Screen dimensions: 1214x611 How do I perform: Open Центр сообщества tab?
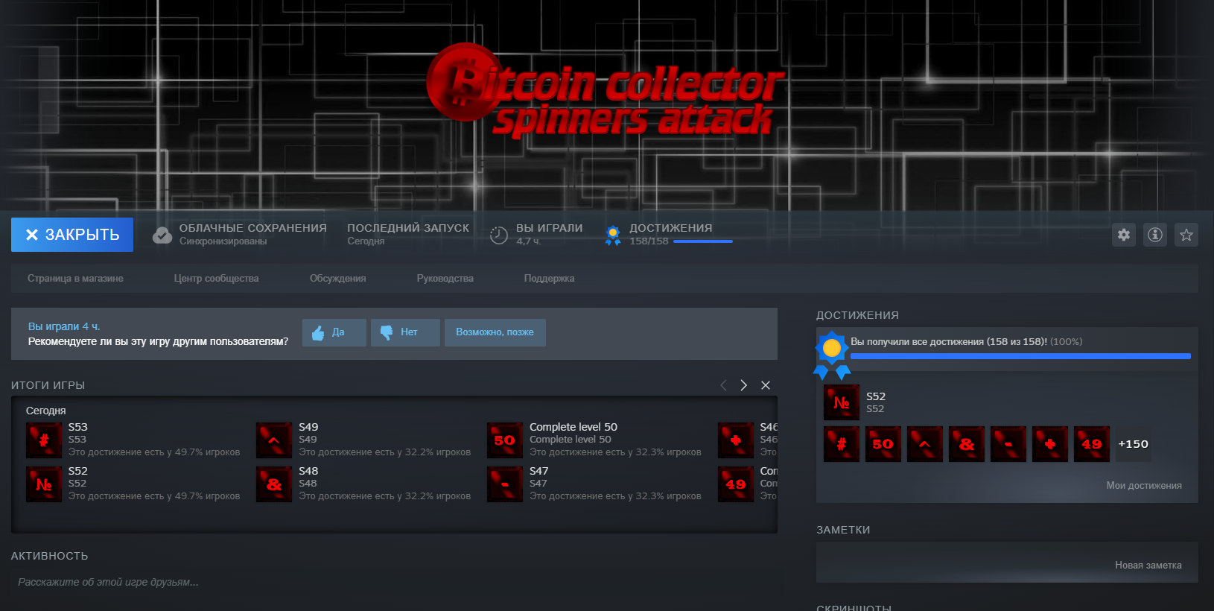216,278
